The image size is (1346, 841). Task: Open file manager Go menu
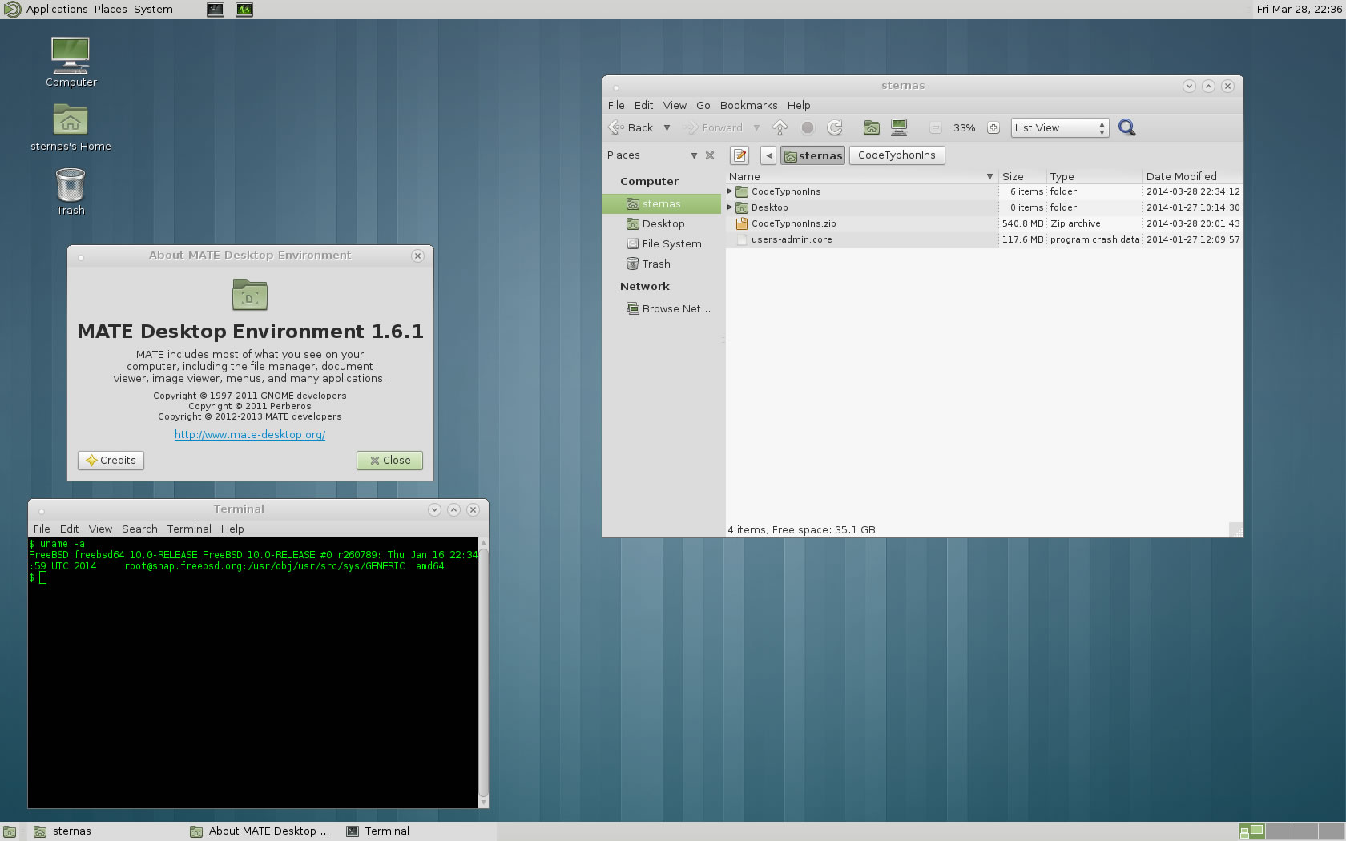click(x=703, y=105)
